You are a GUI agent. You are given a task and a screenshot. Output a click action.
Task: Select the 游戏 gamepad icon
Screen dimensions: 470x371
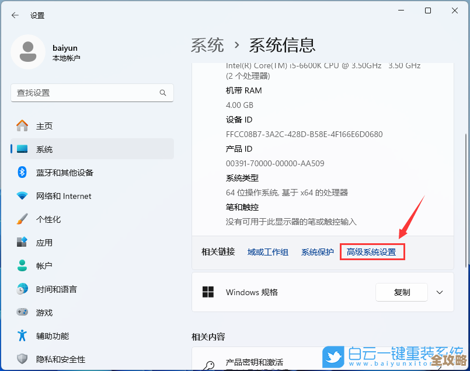pos(22,312)
